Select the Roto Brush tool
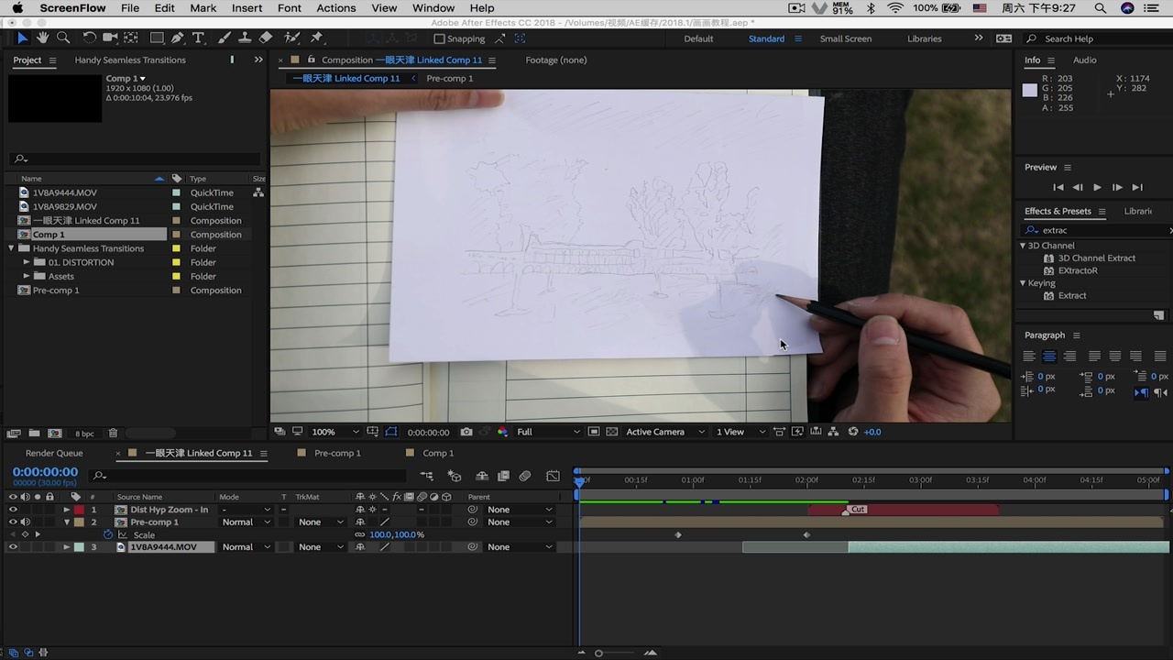The image size is (1173, 660). pyautogui.click(x=292, y=38)
